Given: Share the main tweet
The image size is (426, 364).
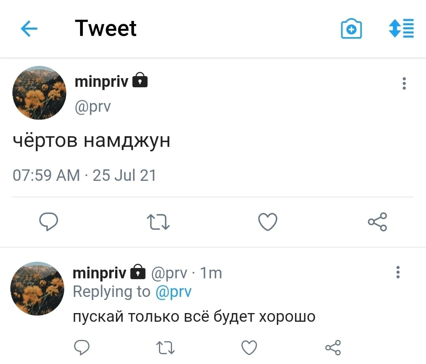Looking at the screenshot, I should tap(377, 221).
